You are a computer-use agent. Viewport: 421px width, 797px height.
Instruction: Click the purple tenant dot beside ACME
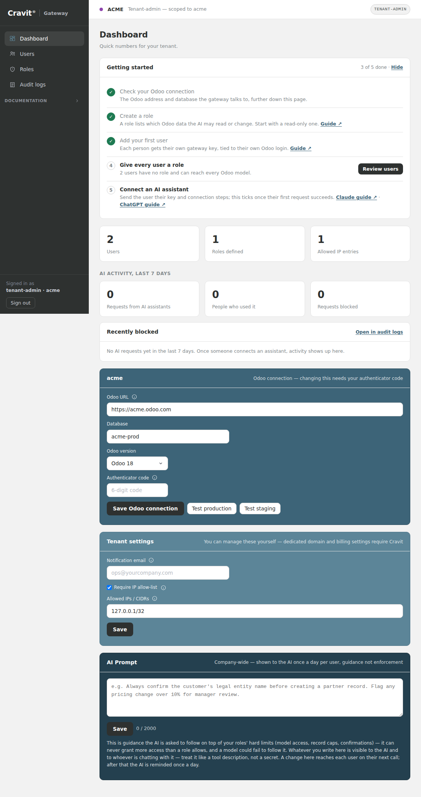pyautogui.click(x=101, y=9)
